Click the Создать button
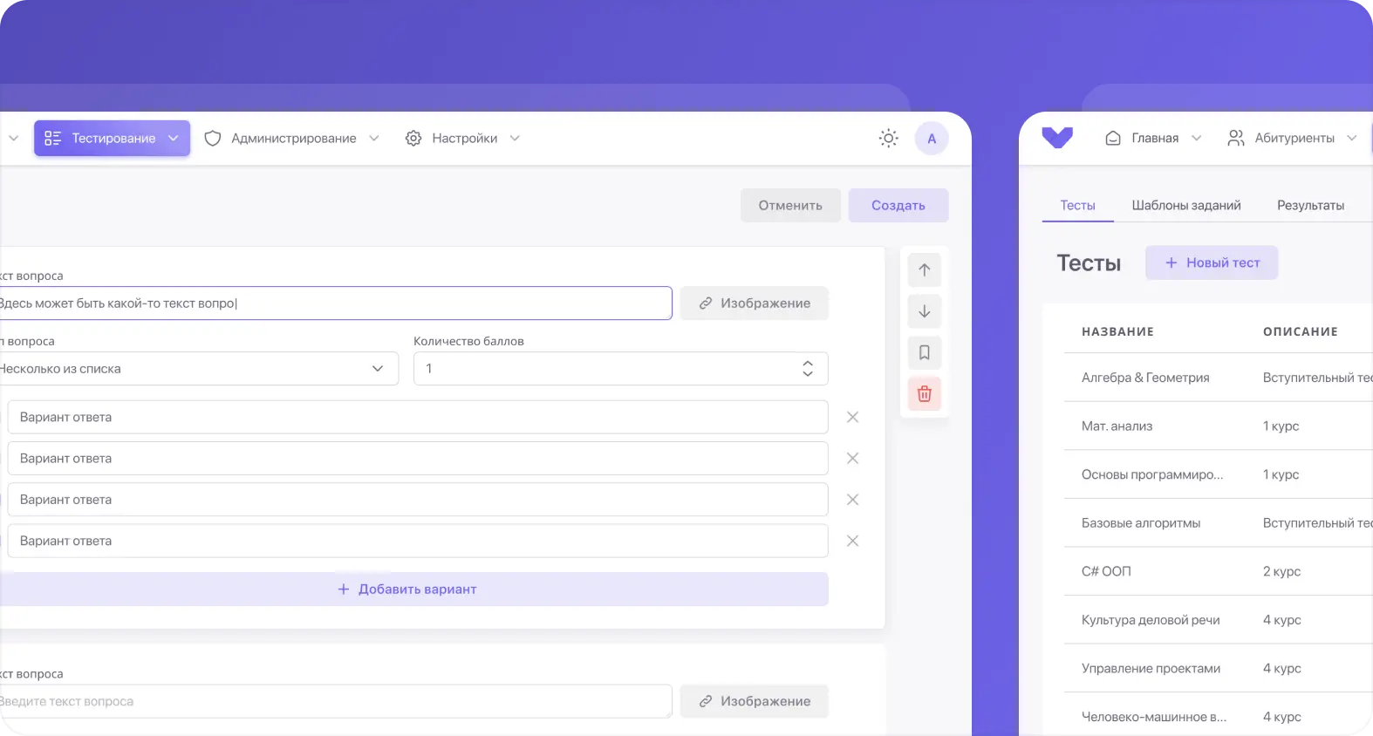This screenshot has height=736, width=1373. click(x=898, y=205)
